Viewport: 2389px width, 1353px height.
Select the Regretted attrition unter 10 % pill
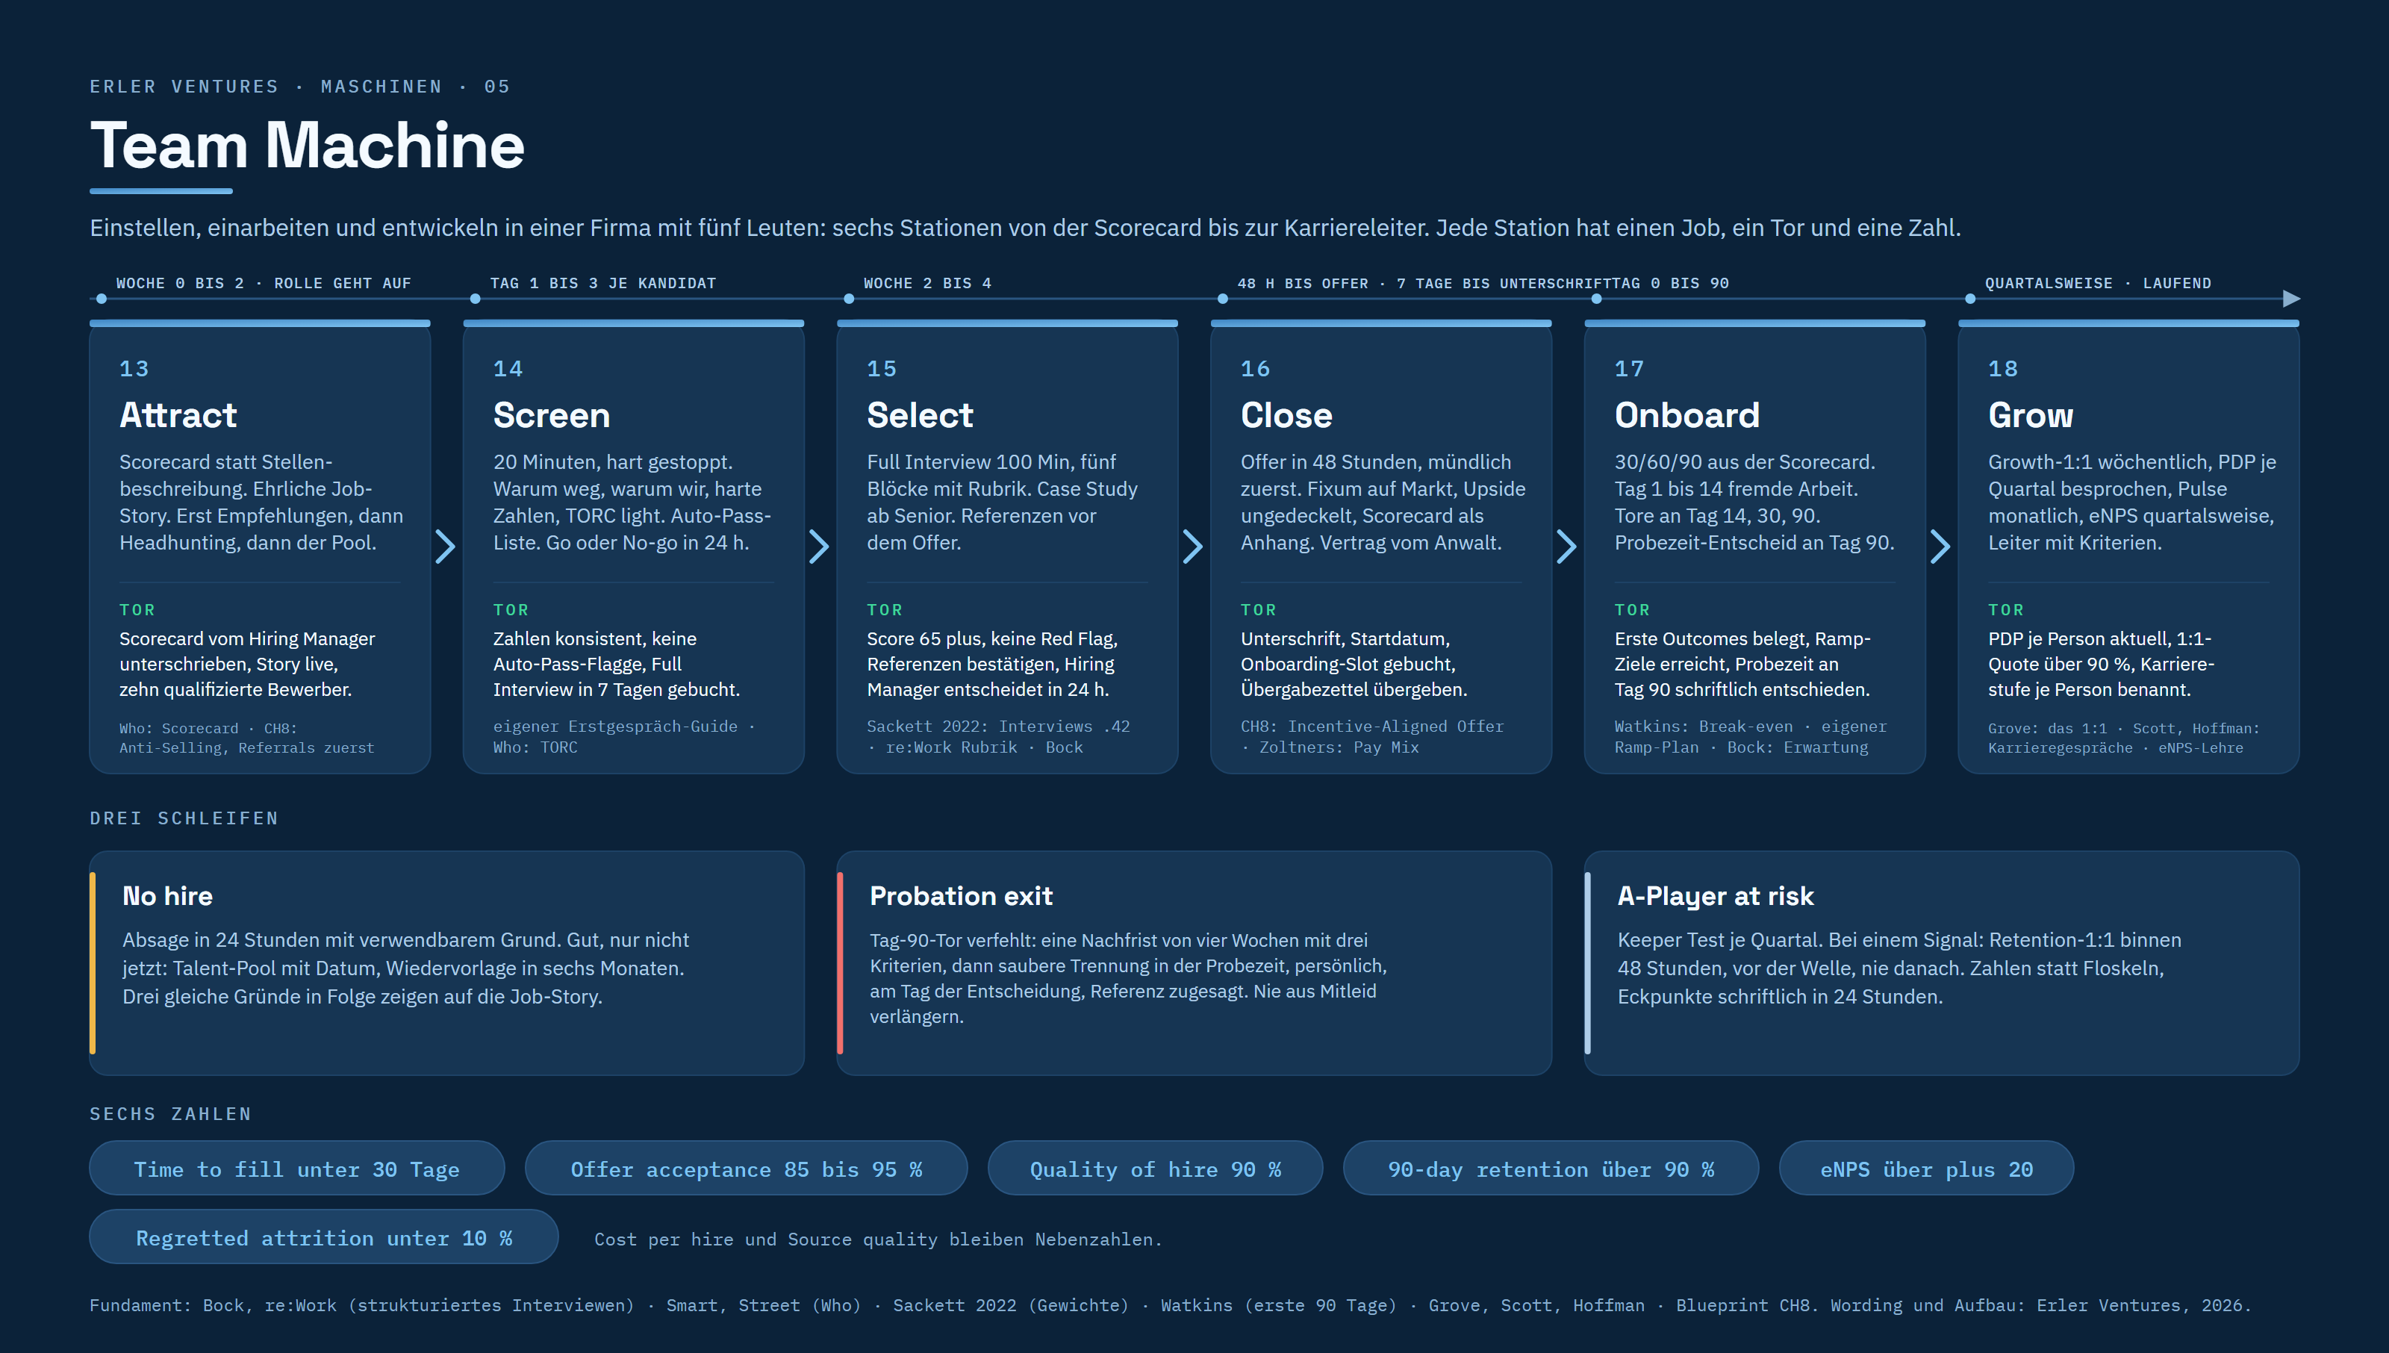324,1237
